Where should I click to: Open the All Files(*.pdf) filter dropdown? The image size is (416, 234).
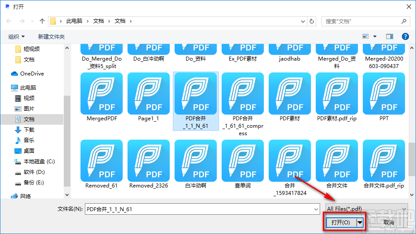tap(367, 209)
